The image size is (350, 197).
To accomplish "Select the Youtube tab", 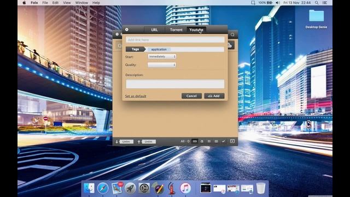I will [x=196, y=30].
